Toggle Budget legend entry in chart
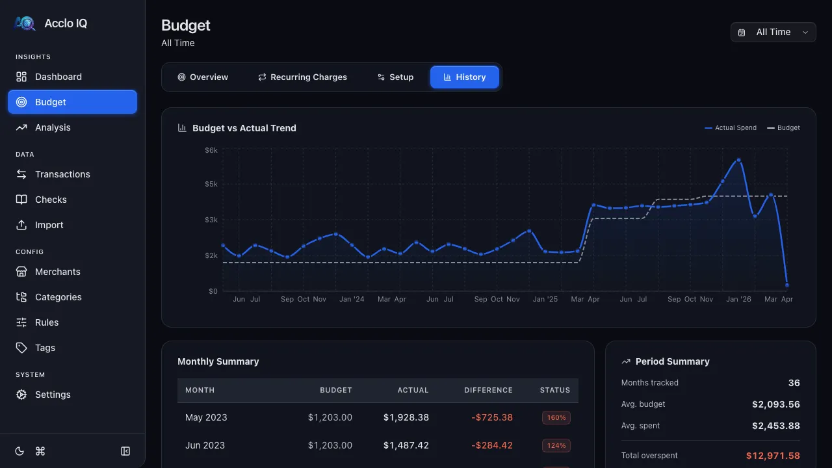832x468 pixels. tap(783, 128)
